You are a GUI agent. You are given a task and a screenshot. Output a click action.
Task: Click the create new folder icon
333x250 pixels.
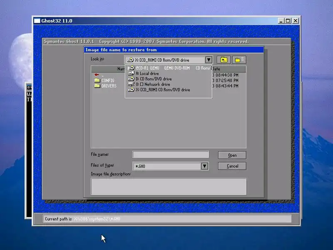point(239,60)
